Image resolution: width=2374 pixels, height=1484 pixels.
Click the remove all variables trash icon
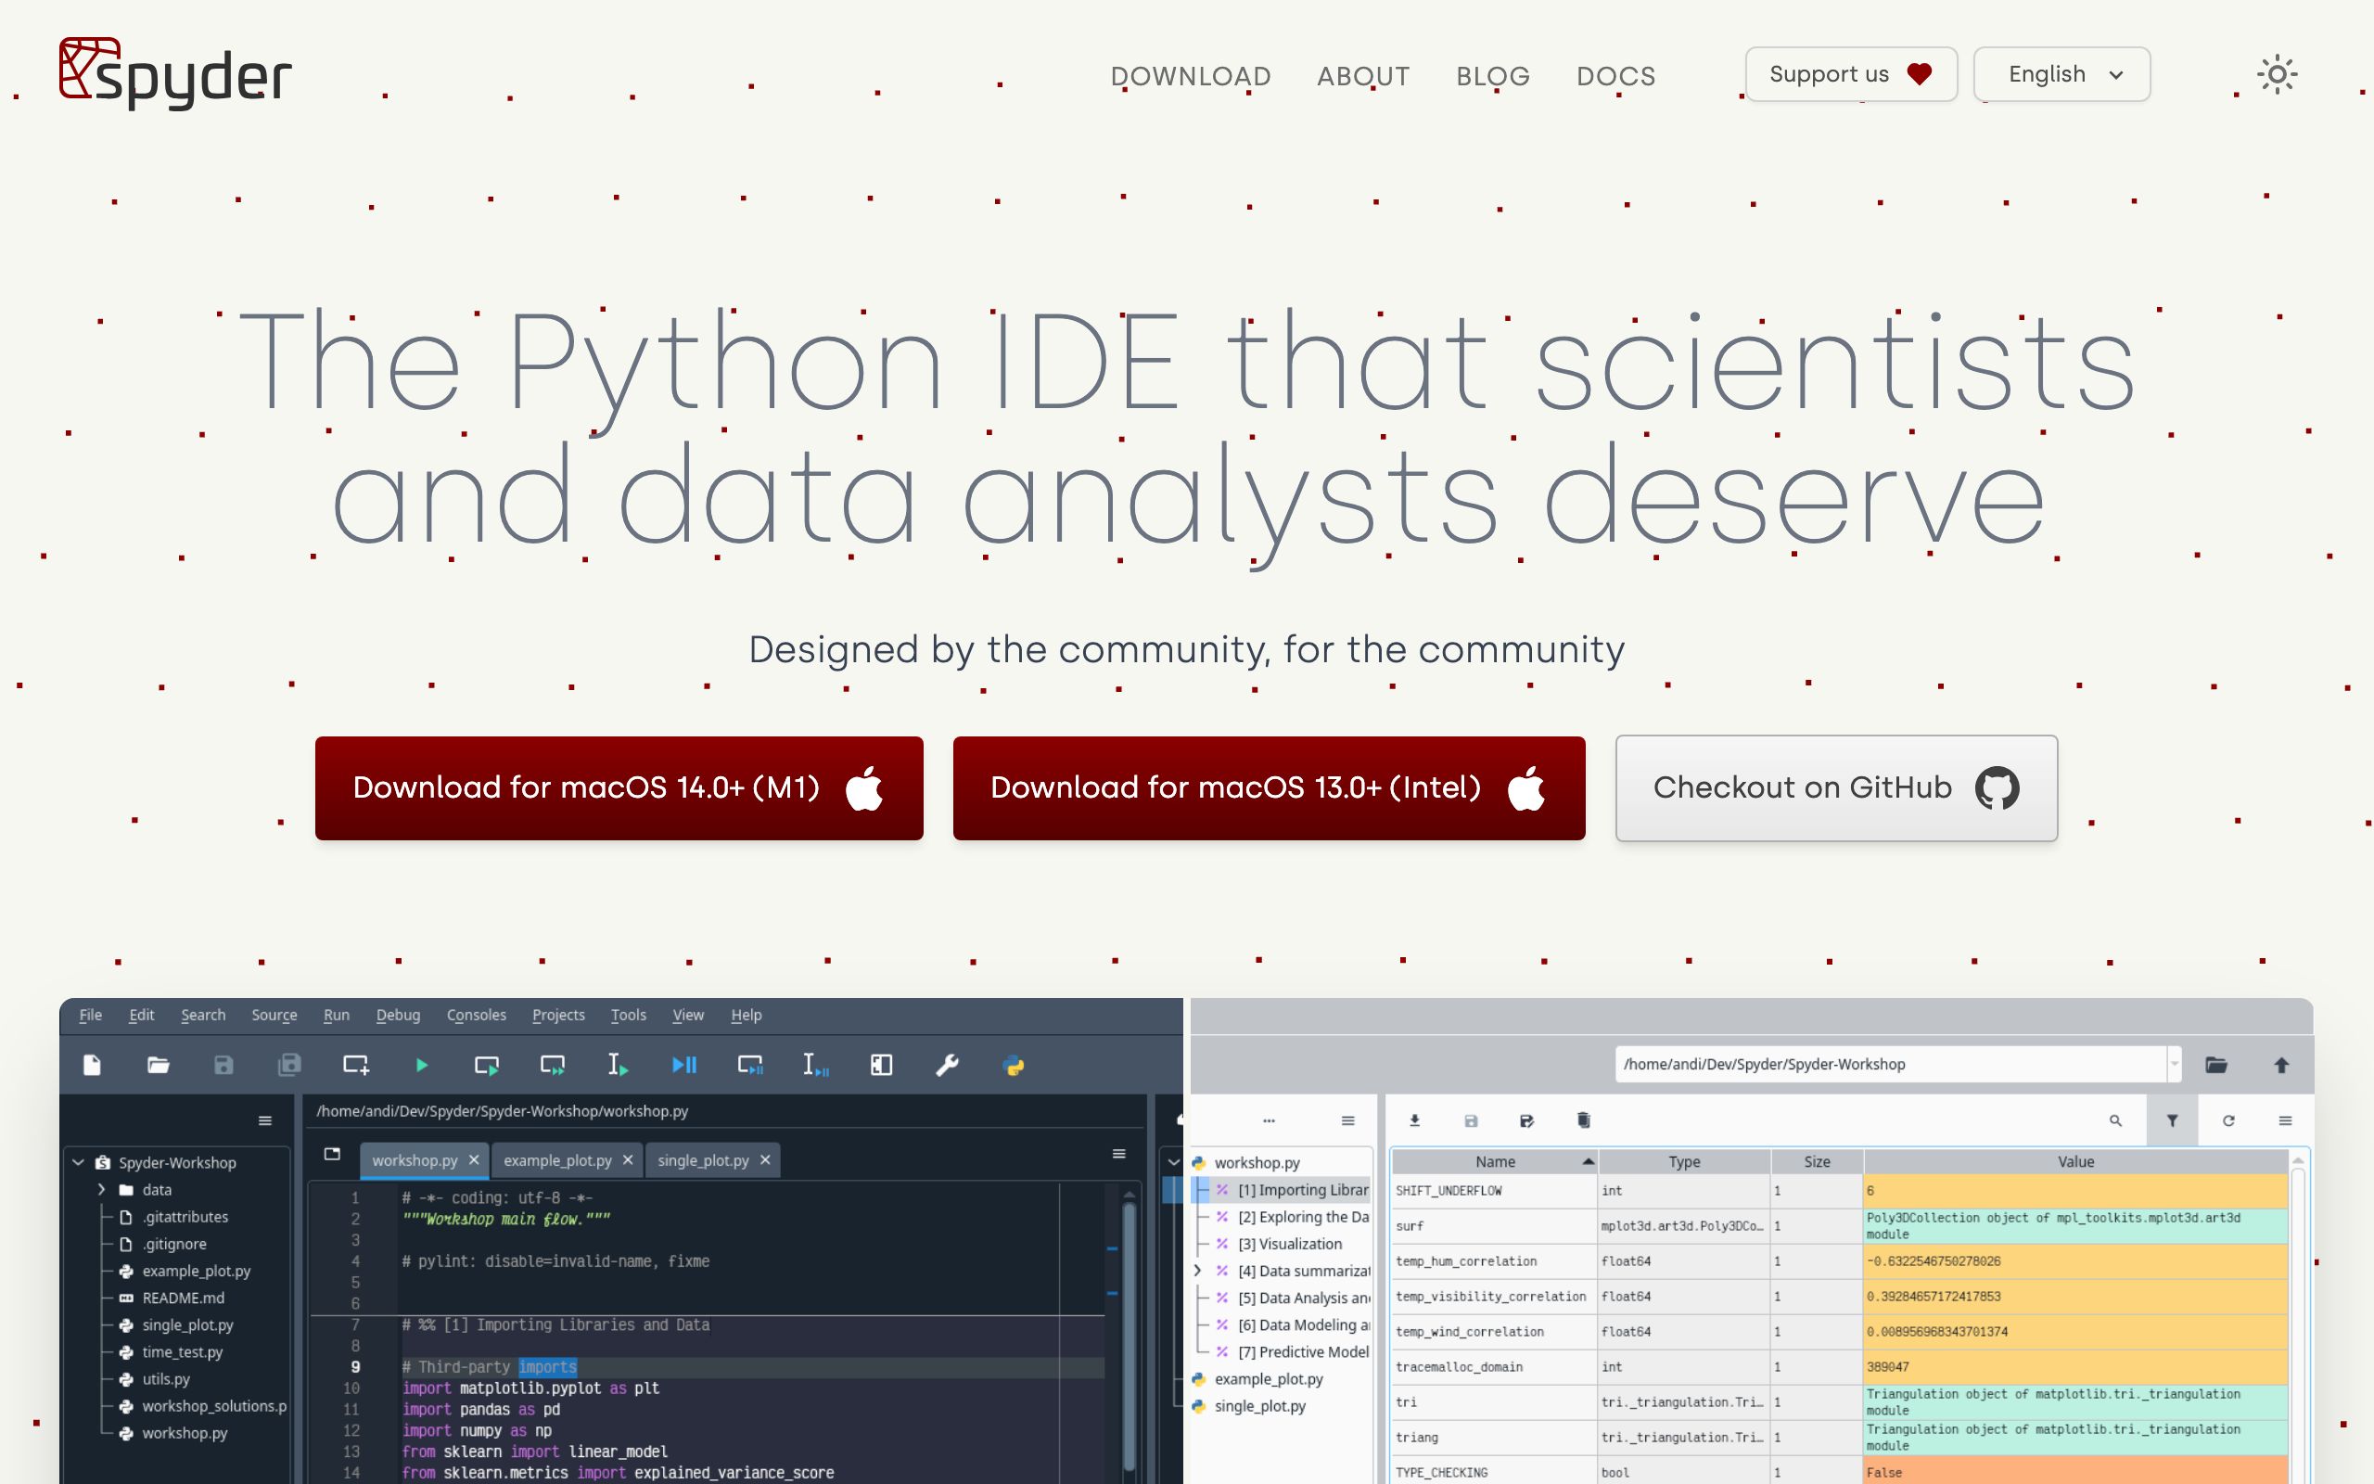(1583, 1119)
